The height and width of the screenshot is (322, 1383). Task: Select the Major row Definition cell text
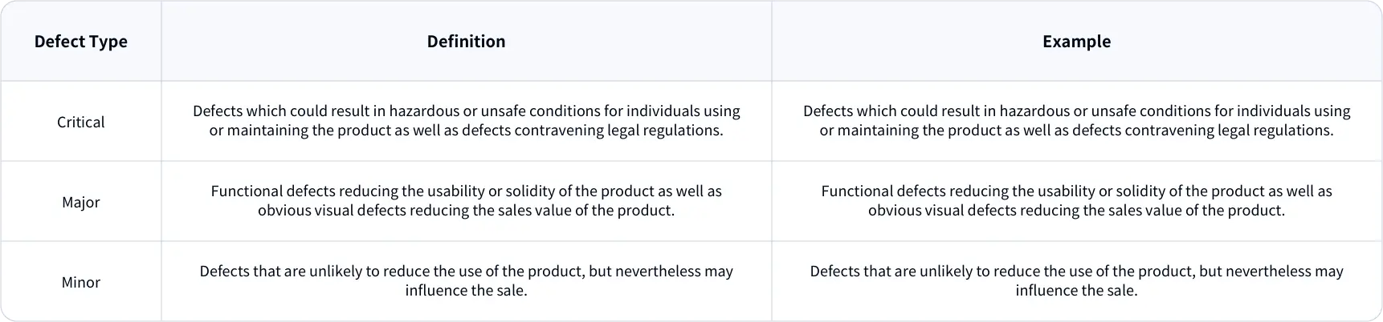click(x=466, y=201)
